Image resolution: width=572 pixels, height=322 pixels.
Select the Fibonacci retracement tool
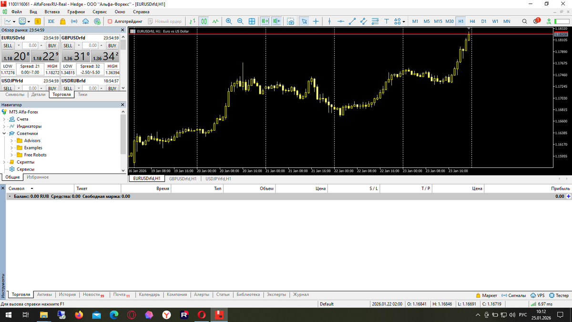tap(375, 21)
